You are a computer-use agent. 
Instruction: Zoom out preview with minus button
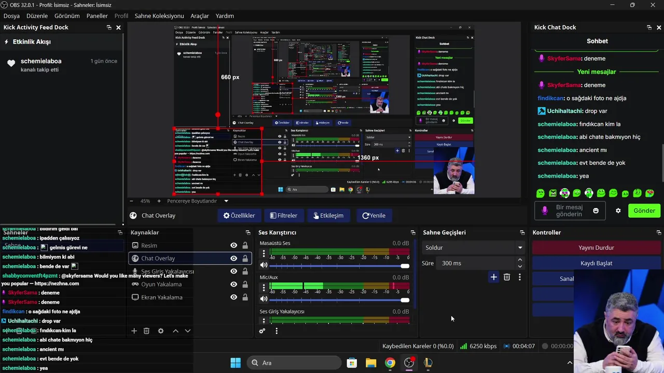click(x=131, y=201)
